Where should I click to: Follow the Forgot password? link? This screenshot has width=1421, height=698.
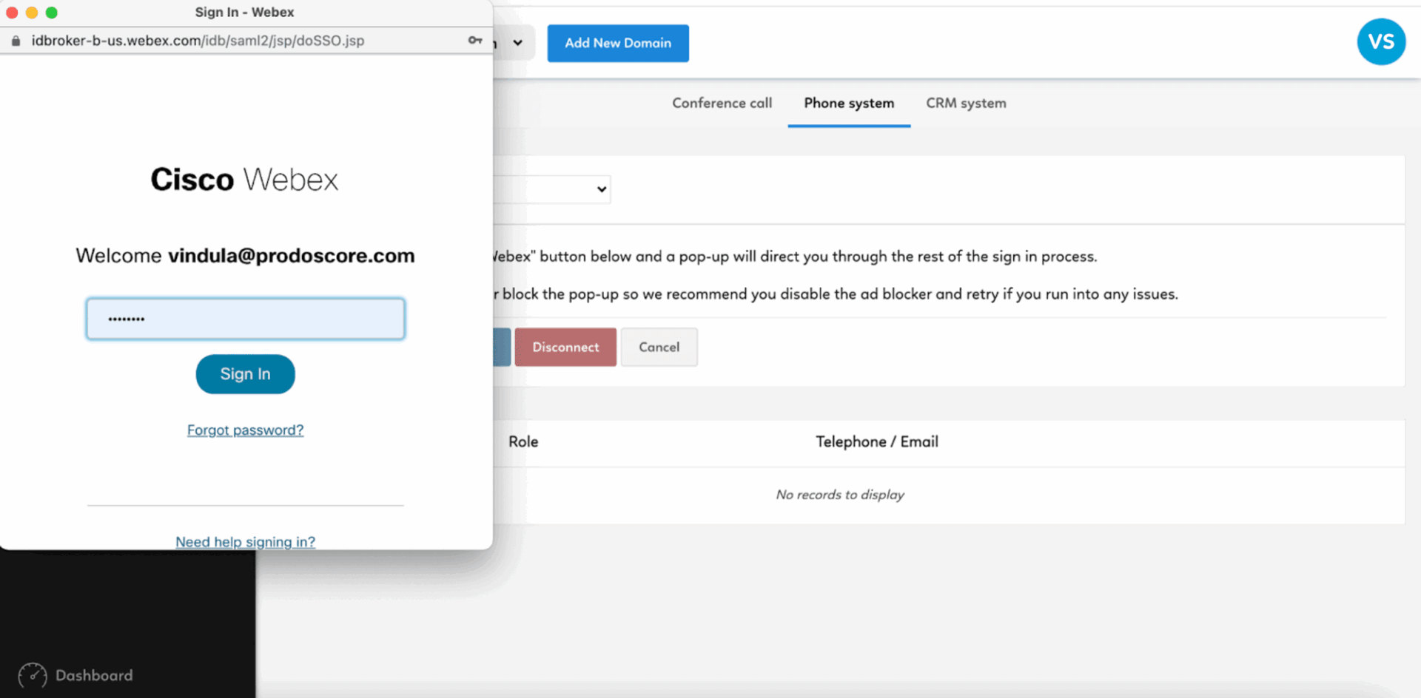pyautogui.click(x=245, y=430)
